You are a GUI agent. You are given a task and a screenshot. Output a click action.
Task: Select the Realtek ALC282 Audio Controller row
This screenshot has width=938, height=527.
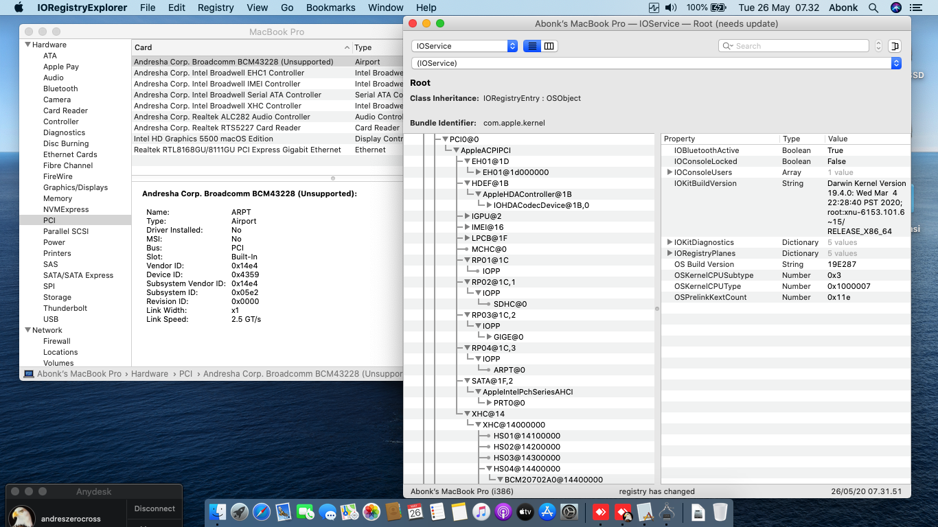[222, 117]
